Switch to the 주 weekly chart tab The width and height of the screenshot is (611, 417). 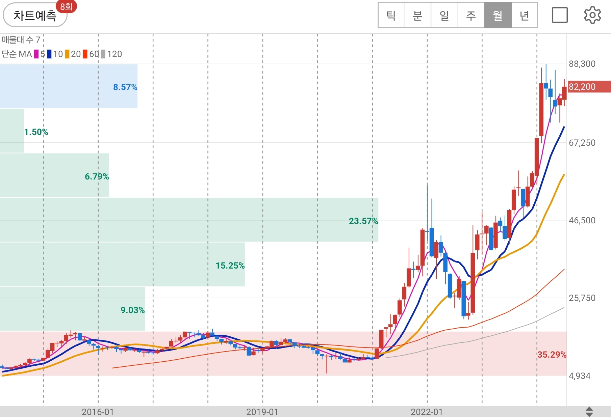[471, 15]
